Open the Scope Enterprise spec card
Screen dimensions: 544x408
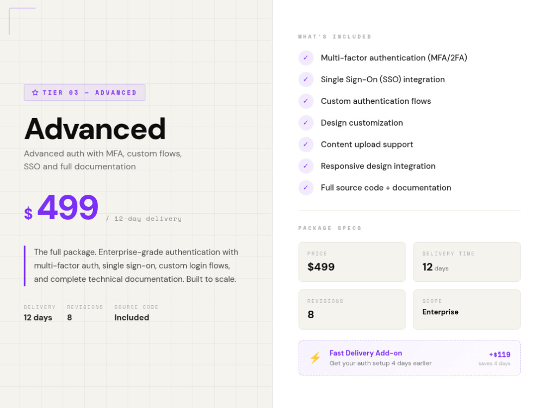[x=467, y=310]
